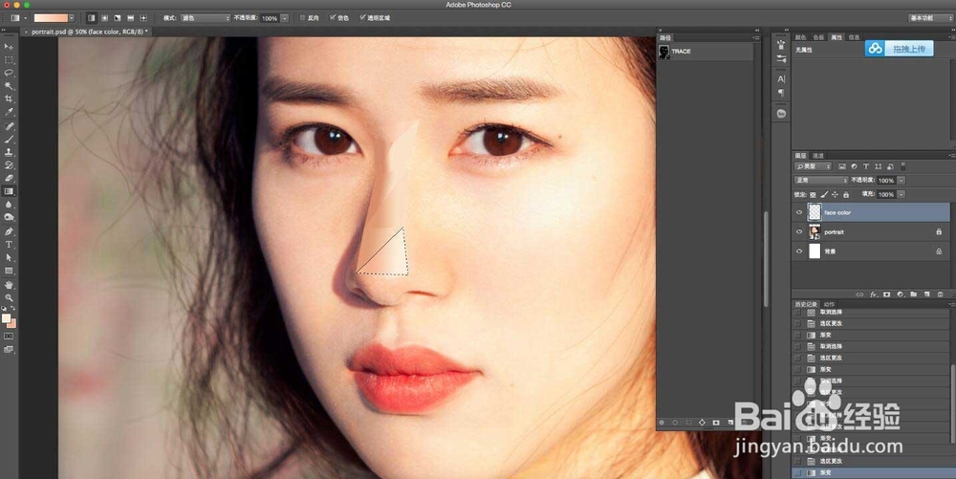Select the Type tool
The height and width of the screenshot is (479, 956).
click(9, 245)
